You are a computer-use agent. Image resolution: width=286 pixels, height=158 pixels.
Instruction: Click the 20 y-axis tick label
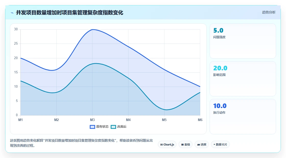pos(16,58)
